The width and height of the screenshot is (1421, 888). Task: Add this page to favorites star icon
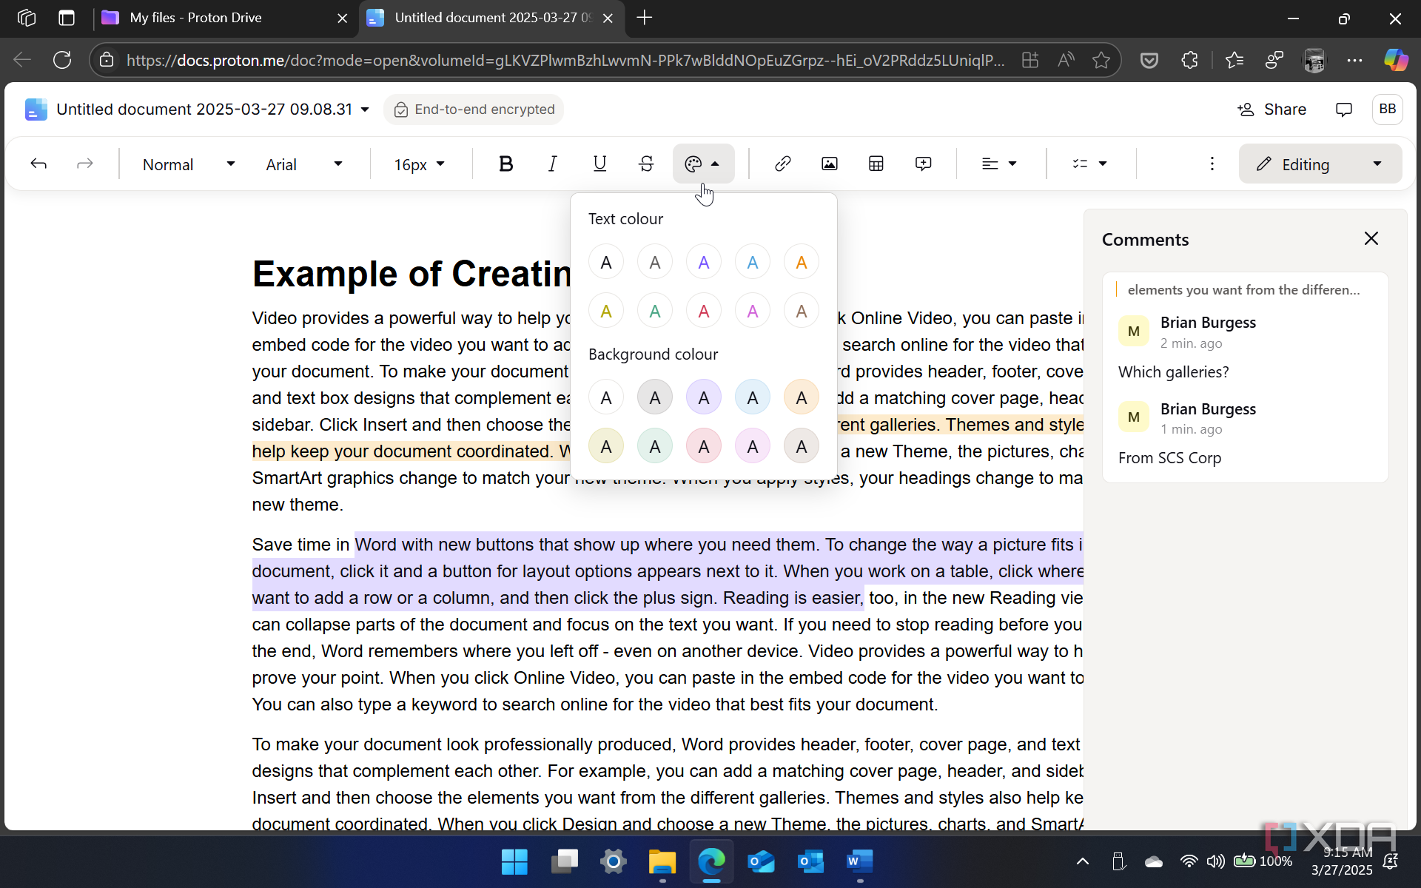[1101, 60]
